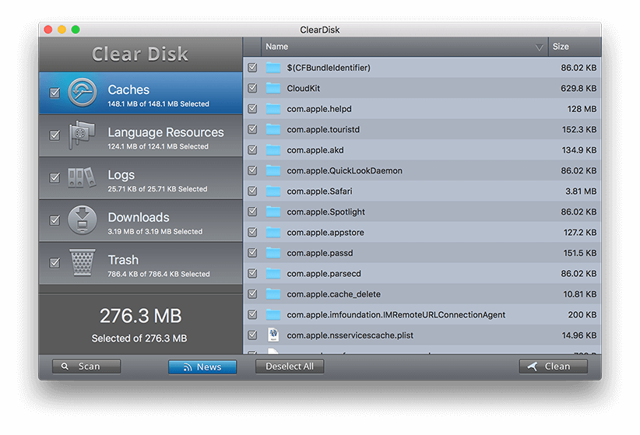
Task: Click the 276.3 MB total size text
Action: (x=140, y=316)
